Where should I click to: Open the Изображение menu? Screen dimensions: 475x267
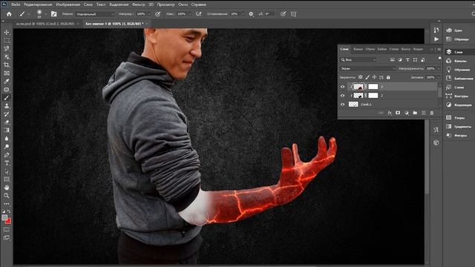(x=68, y=4)
